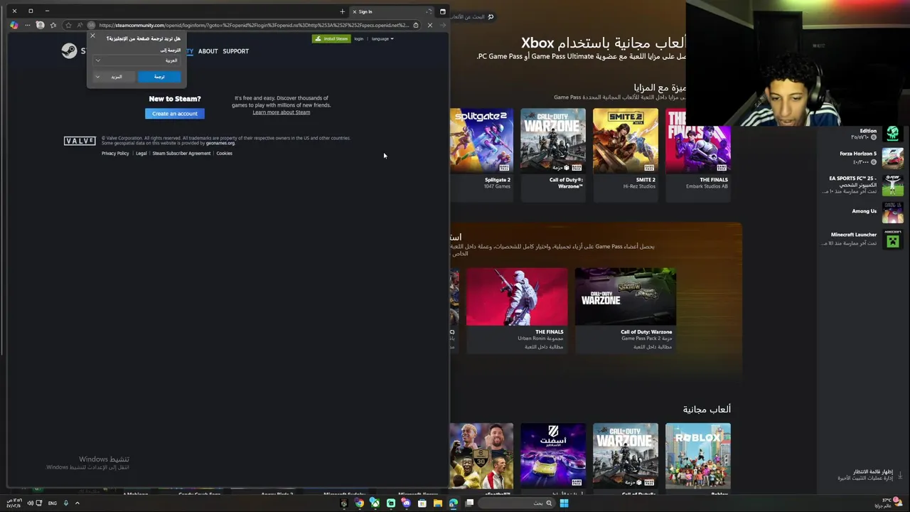Open the geonames.org link
This screenshot has height=512, width=910.
pos(220,143)
